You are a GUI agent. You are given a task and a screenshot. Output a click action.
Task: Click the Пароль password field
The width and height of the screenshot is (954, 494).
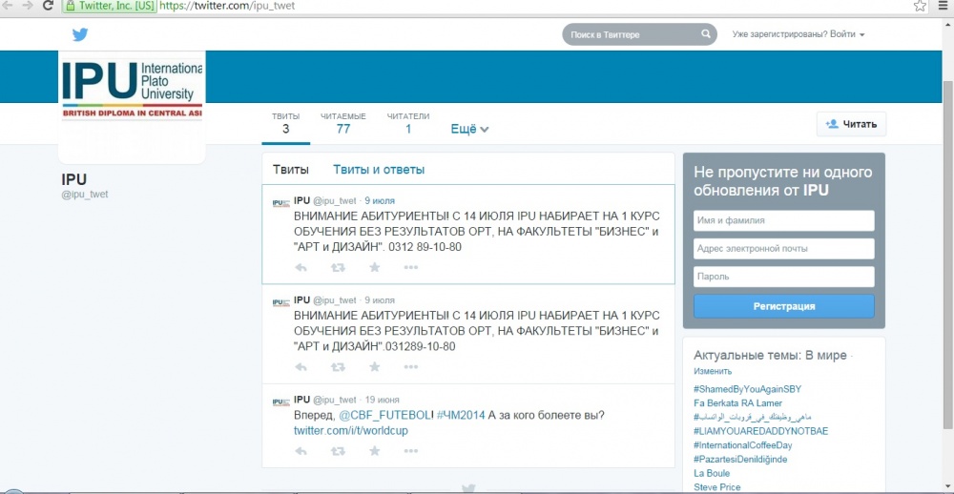pyautogui.click(x=784, y=277)
